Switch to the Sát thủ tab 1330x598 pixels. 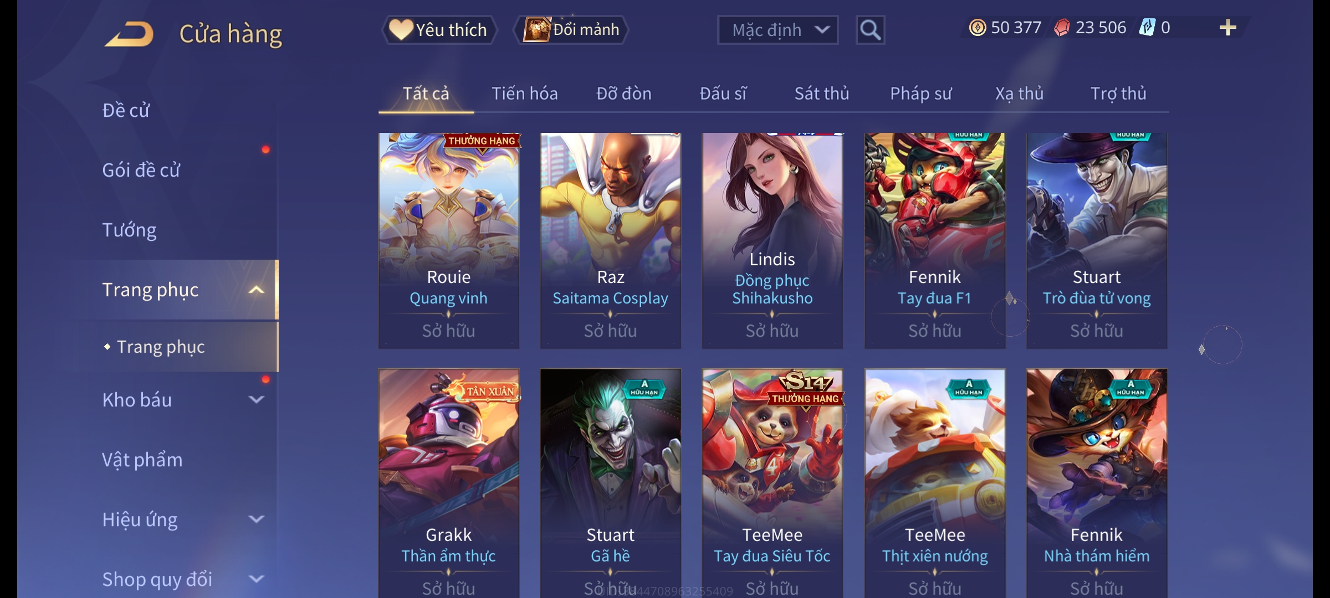click(x=822, y=94)
